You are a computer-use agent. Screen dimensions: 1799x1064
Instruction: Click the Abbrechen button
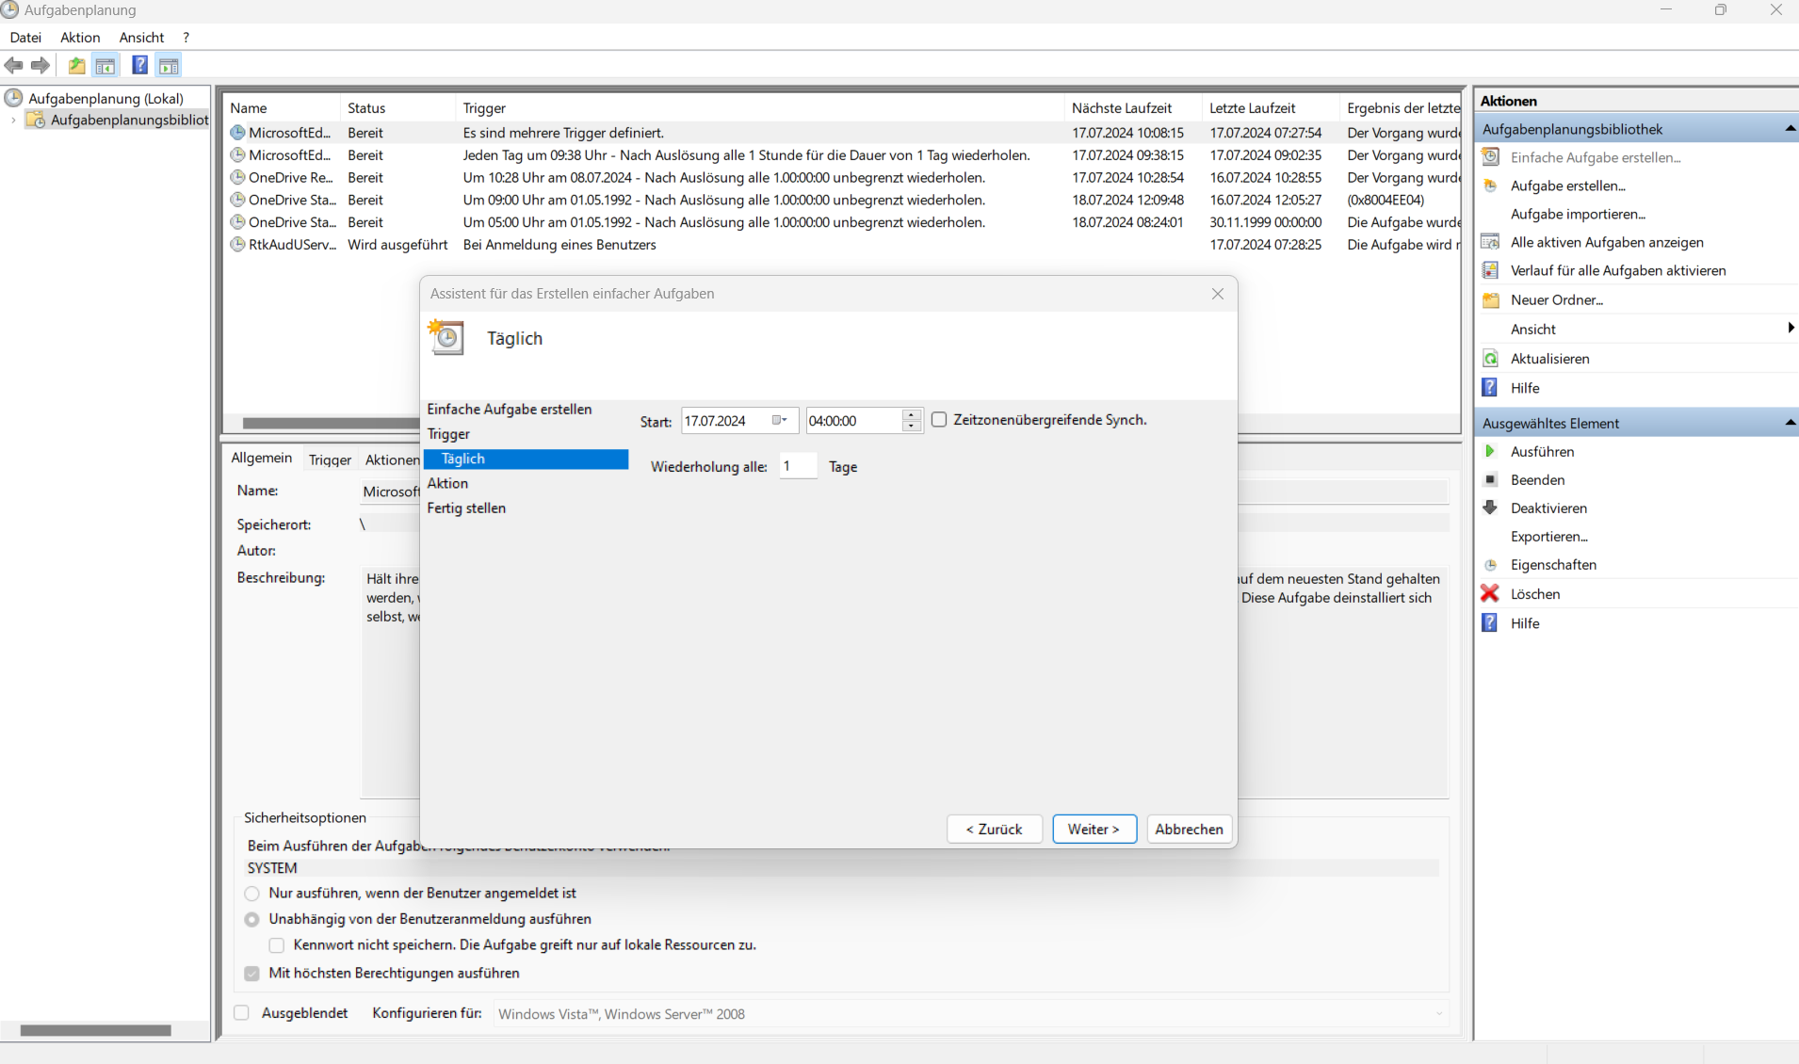(1189, 830)
